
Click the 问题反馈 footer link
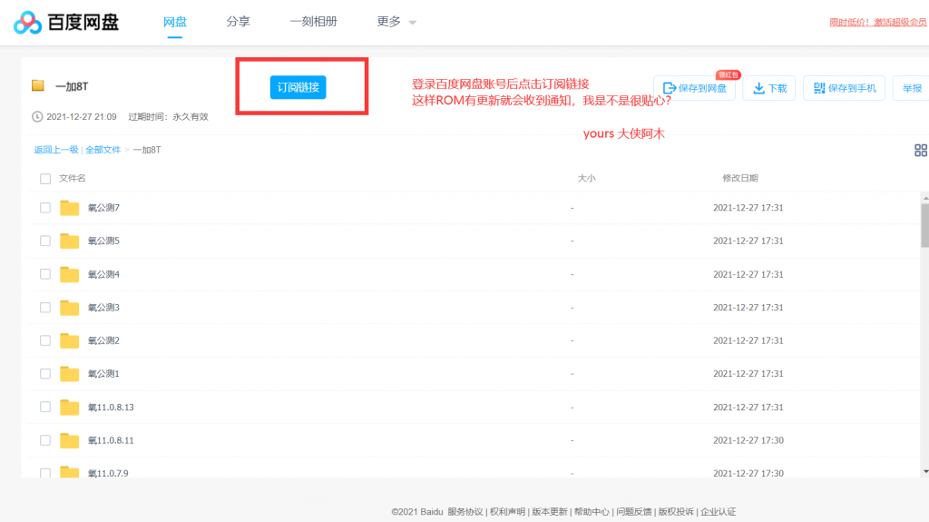(x=633, y=511)
